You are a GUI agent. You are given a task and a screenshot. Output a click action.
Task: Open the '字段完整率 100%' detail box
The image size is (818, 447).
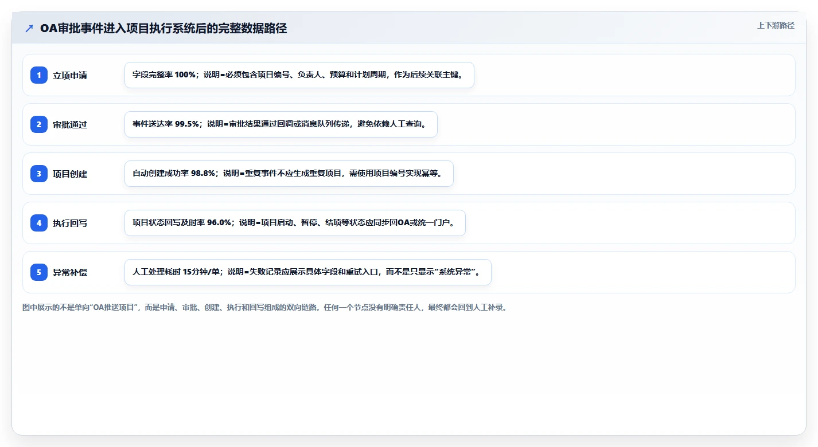pos(299,75)
